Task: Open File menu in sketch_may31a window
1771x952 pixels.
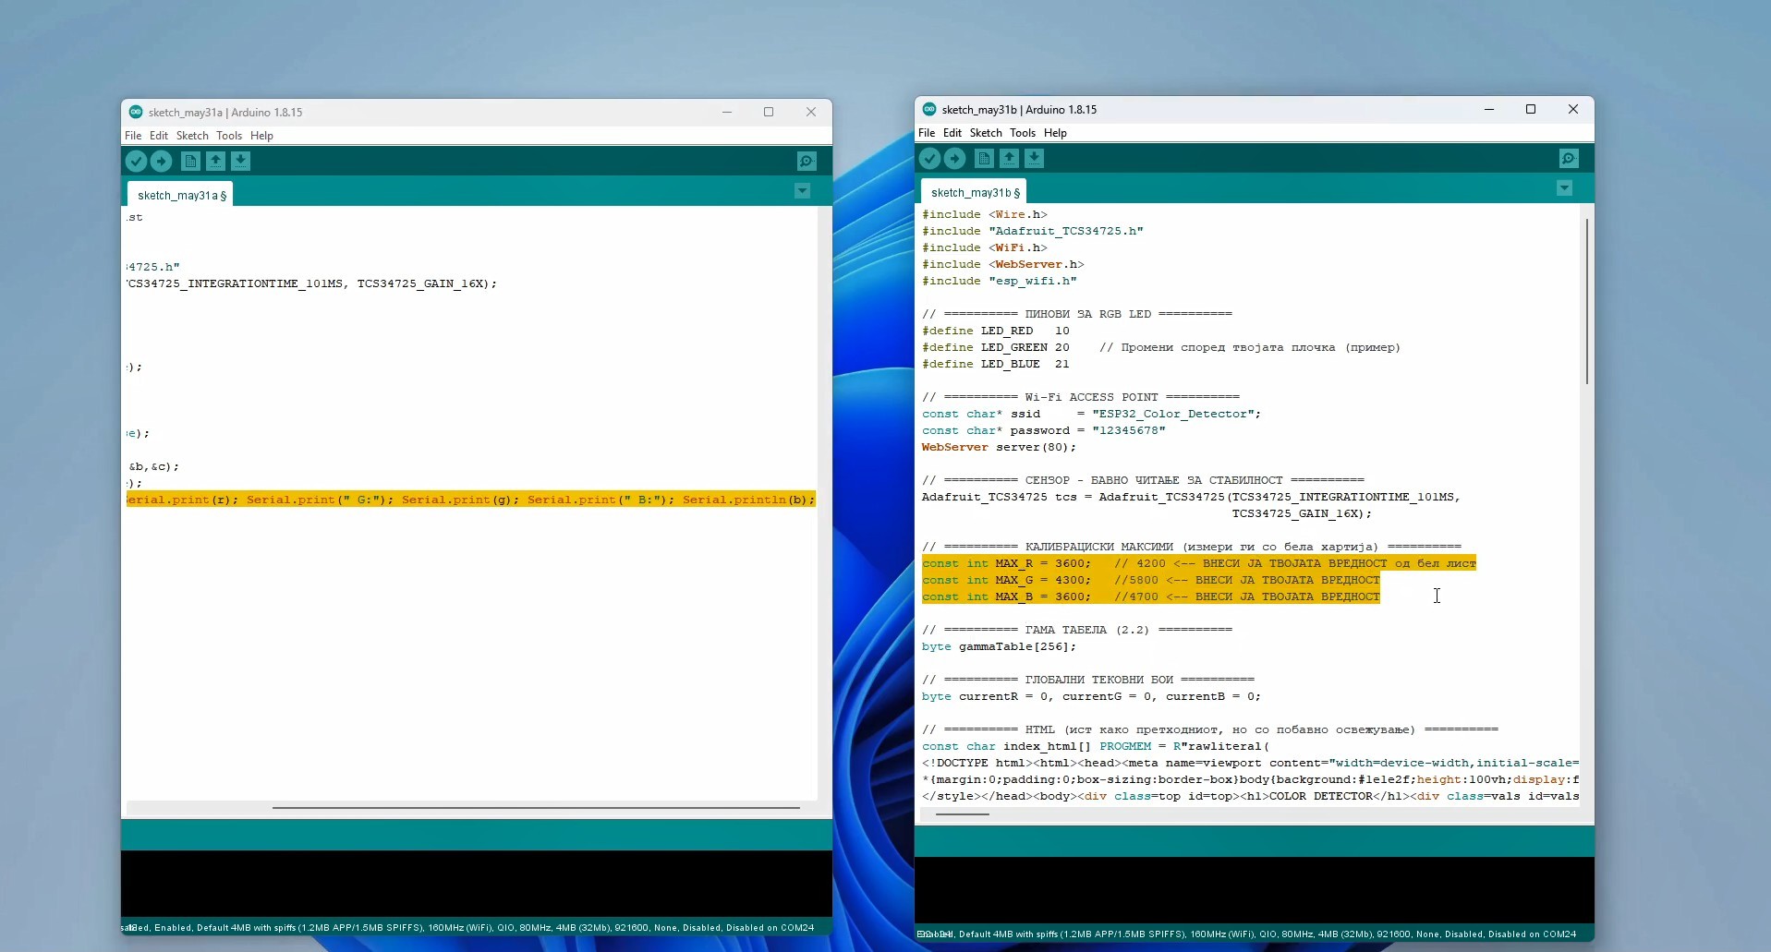Action: (133, 136)
